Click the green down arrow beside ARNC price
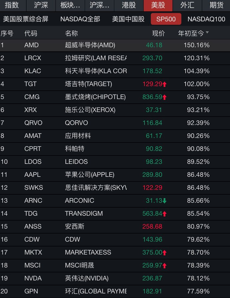This screenshot has width=230, height=298. tap(165, 201)
